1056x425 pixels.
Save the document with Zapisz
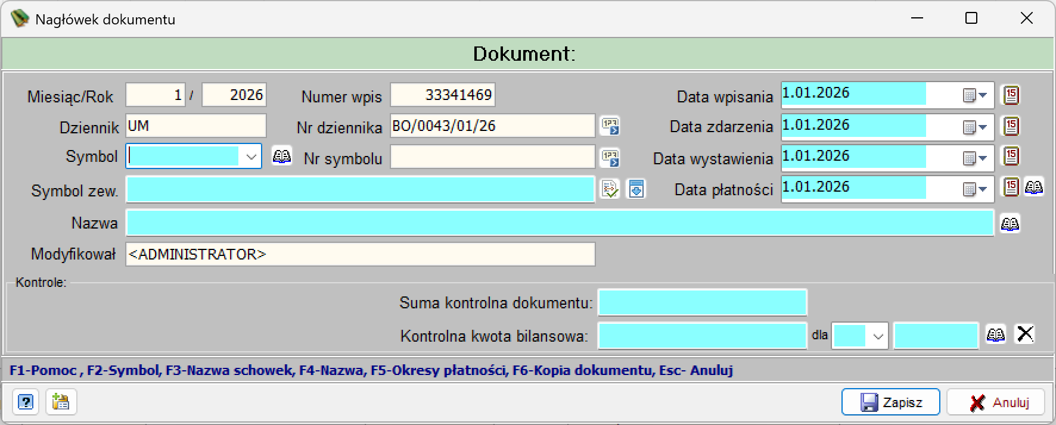(x=891, y=402)
